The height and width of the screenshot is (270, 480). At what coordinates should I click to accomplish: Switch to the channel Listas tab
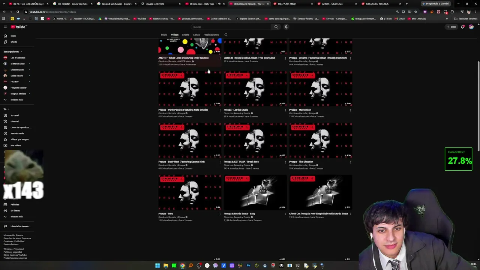point(196,35)
